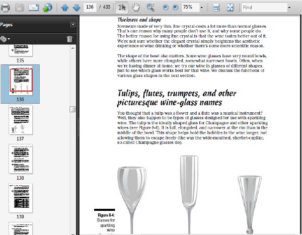Image resolution: width=302 pixels, height=235 pixels.
Task: Click the heading 'Tulips, flutes, trumpets, and other'
Action: point(177,93)
